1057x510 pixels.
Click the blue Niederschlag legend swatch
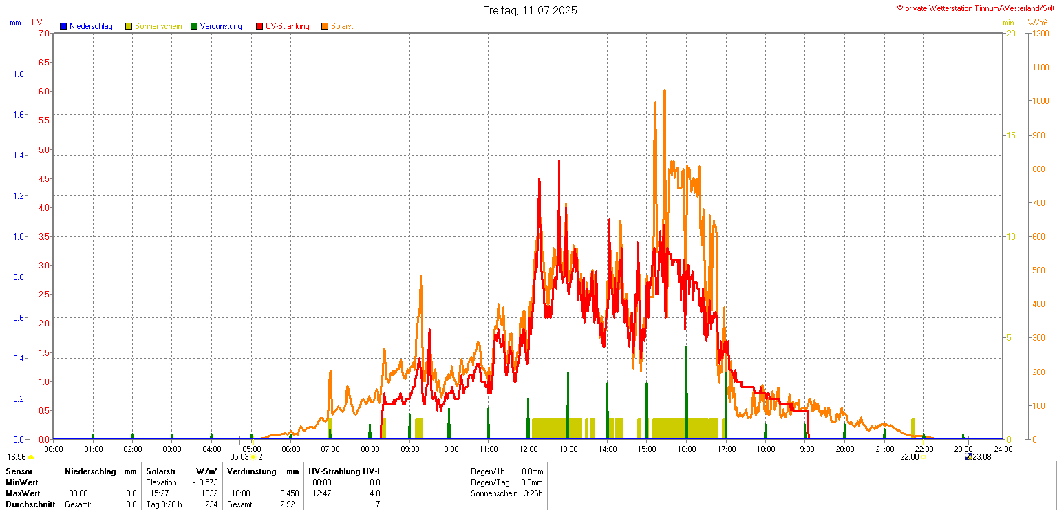pyautogui.click(x=63, y=26)
